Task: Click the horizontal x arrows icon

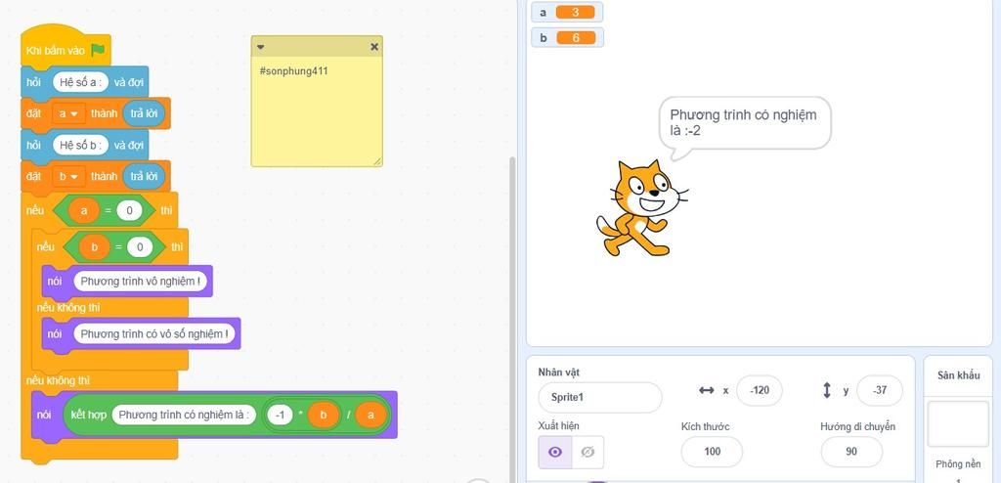Action: click(x=707, y=390)
